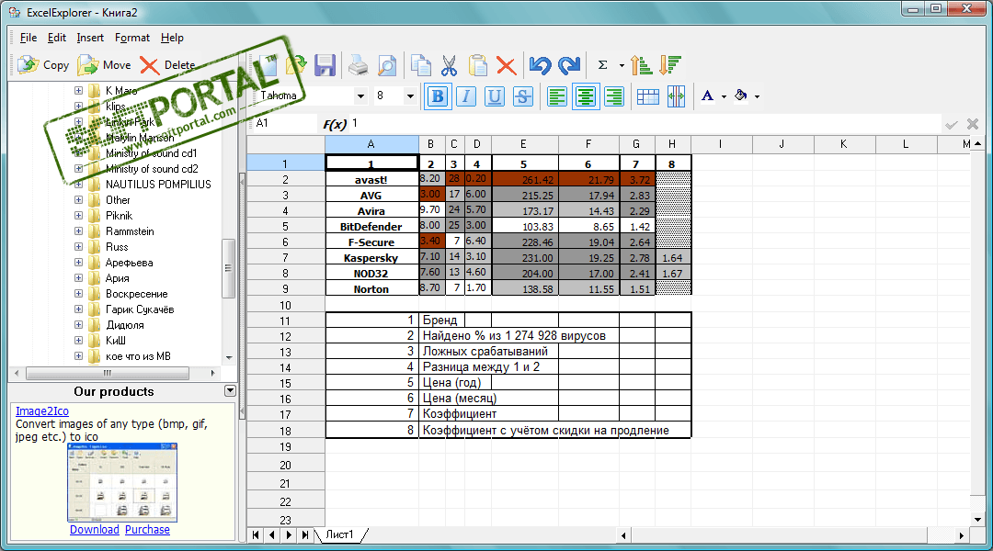Open the Format menu
The width and height of the screenshot is (993, 551).
[x=132, y=38]
